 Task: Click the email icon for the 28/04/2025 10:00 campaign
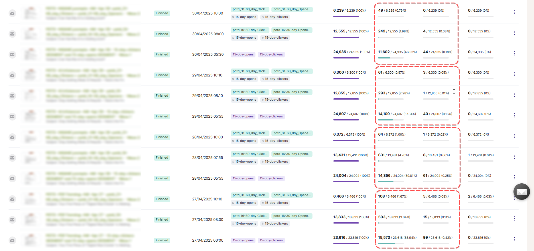[x=12, y=137]
